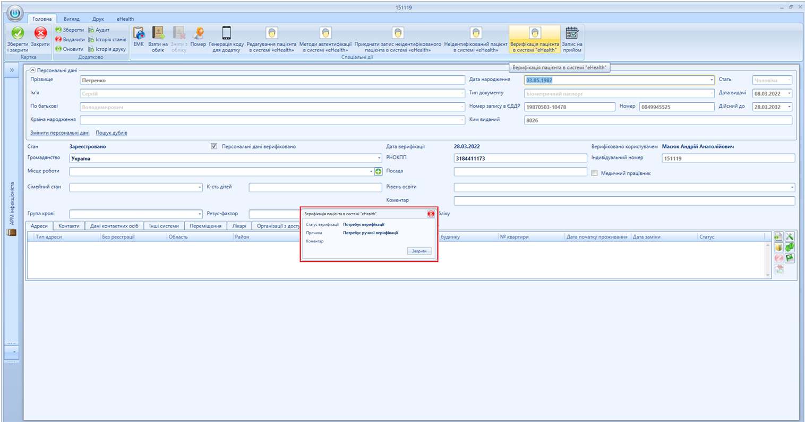Click 'Змінити персональні дані' link

(60, 133)
